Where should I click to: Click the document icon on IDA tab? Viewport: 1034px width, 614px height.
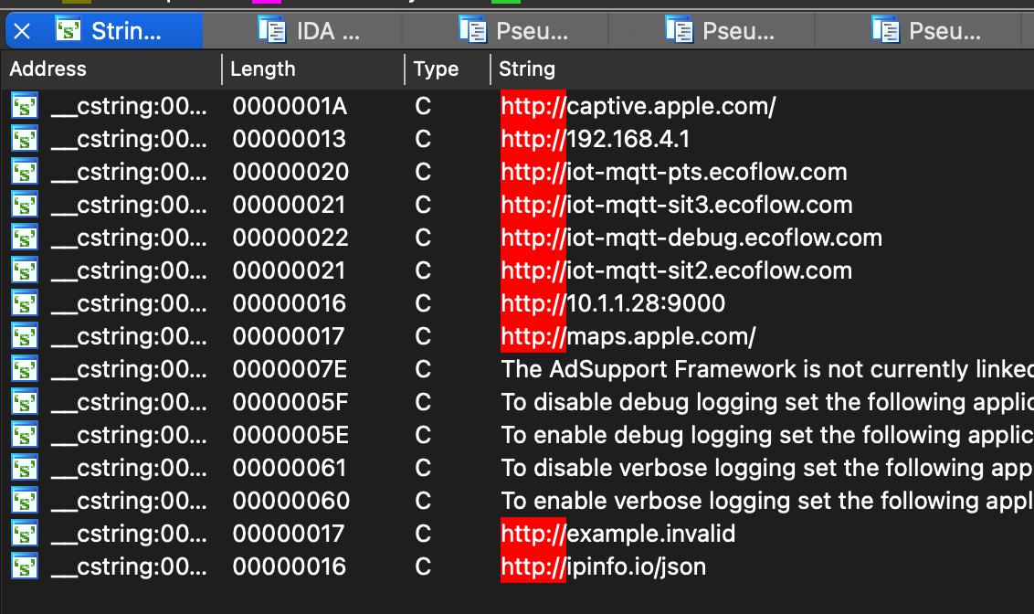point(271,30)
